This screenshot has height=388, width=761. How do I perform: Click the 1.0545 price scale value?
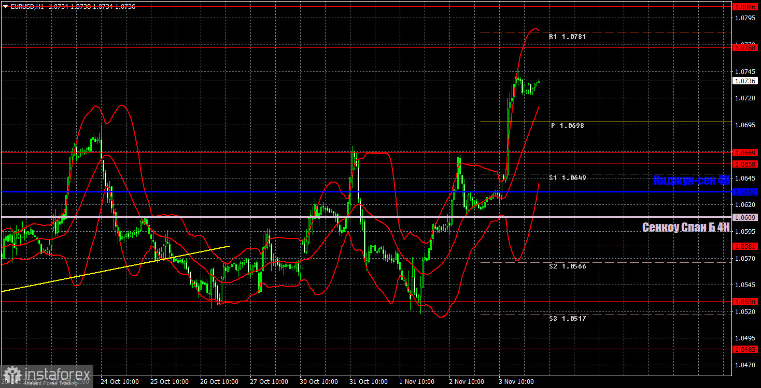click(745, 285)
